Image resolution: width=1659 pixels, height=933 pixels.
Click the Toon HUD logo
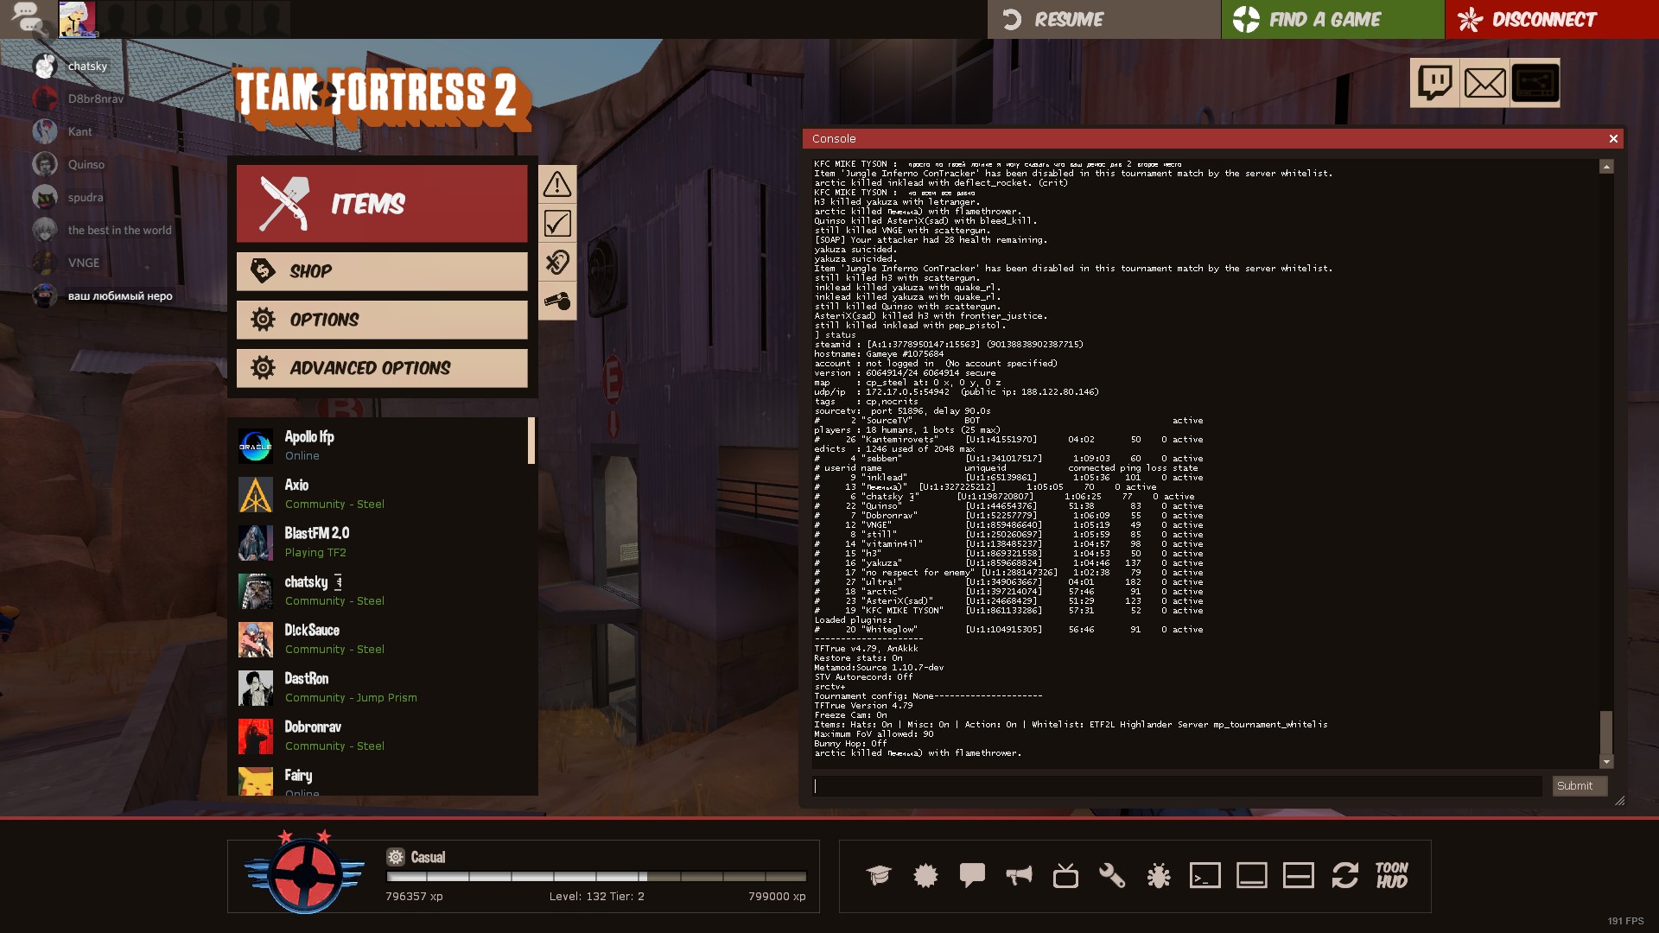[1392, 875]
